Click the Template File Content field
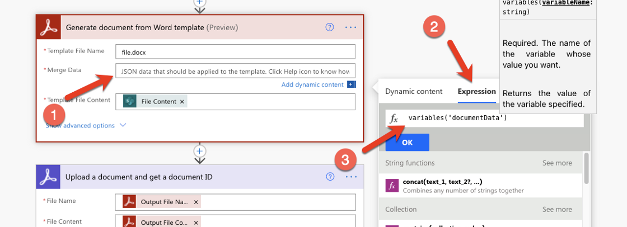Viewport: 627px width, 227px height. coord(236,102)
